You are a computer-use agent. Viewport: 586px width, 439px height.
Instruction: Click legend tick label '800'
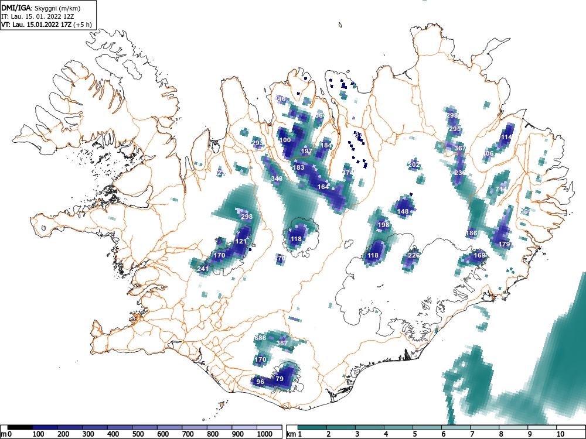point(213,434)
